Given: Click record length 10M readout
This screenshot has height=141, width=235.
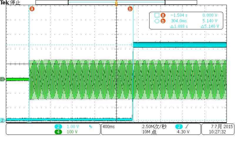Looking at the screenshot, I should pyautogui.click(x=149, y=132).
